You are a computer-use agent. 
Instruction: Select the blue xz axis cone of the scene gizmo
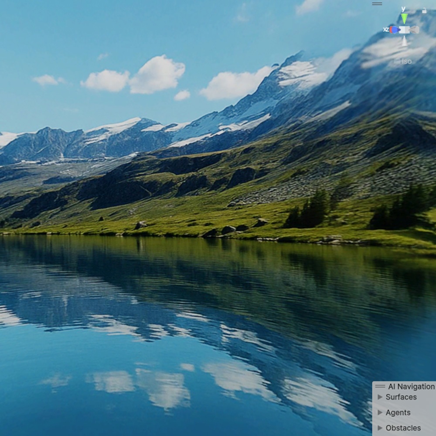(394, 30)
